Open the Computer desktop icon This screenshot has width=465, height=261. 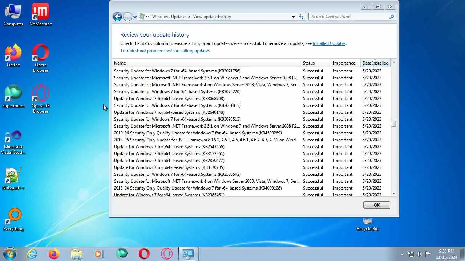(13, 14)
